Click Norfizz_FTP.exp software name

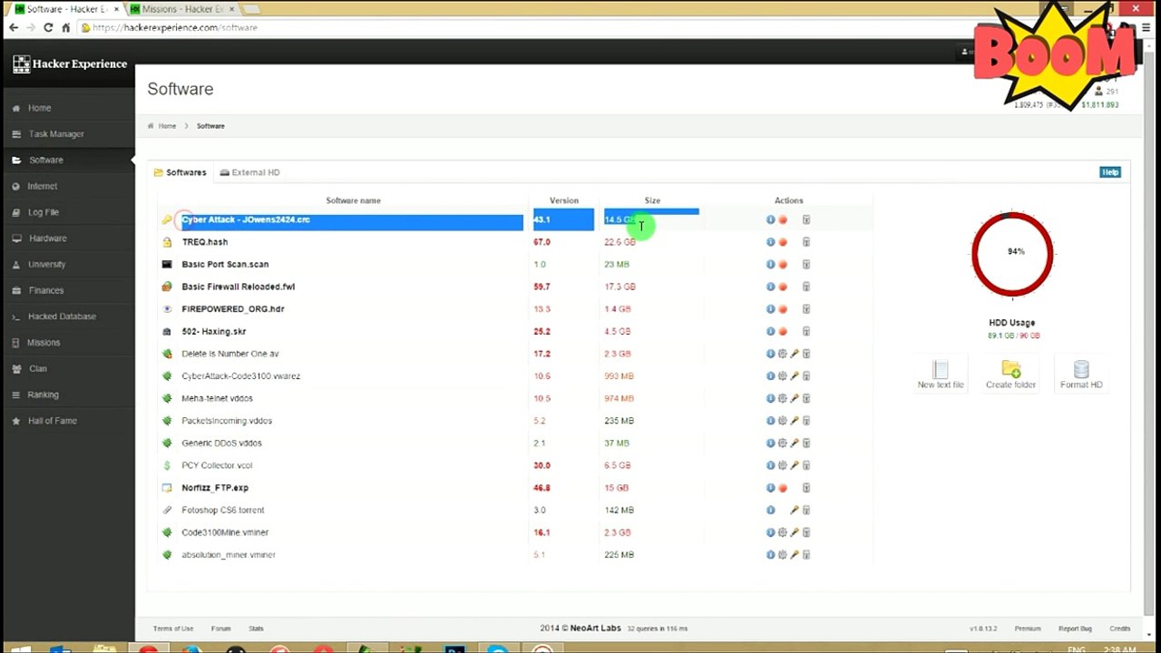[x=215, y=488]
